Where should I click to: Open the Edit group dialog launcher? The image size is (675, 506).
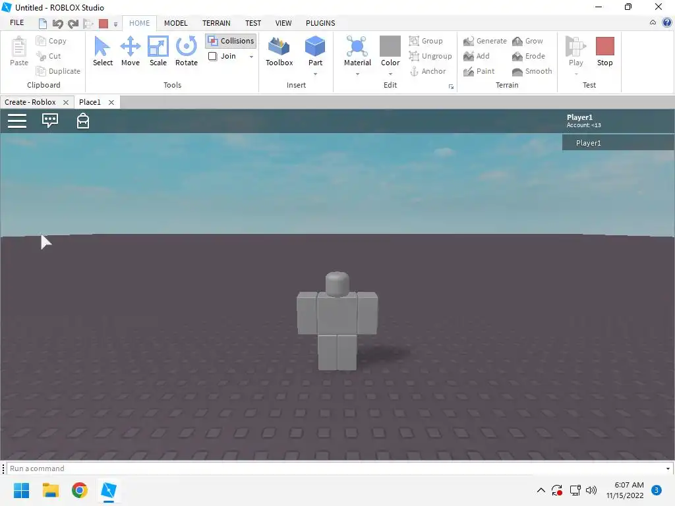coord(451,86)
